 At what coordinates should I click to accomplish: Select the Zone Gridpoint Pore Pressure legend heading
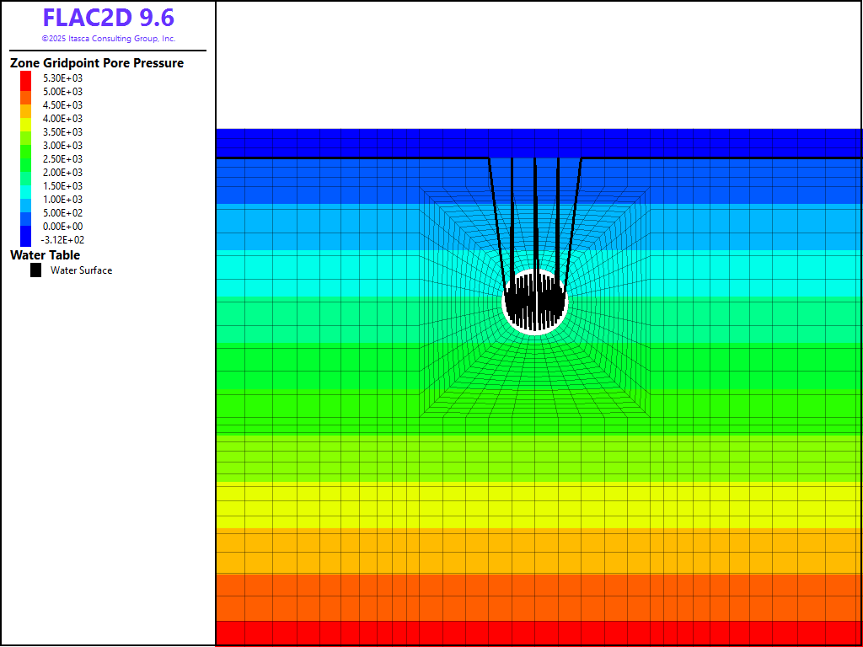(97, 63)
